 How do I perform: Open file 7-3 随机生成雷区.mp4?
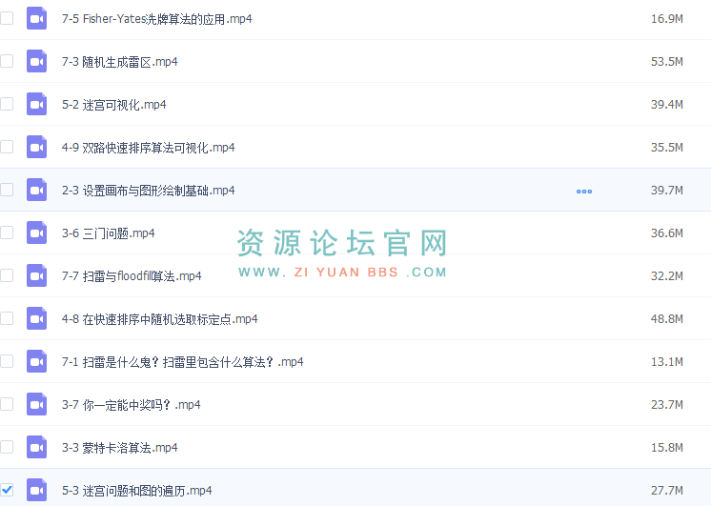click(120, 62)
